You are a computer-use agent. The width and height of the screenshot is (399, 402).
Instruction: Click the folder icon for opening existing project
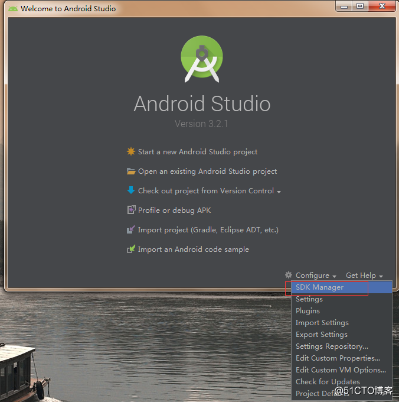(131, 171)
